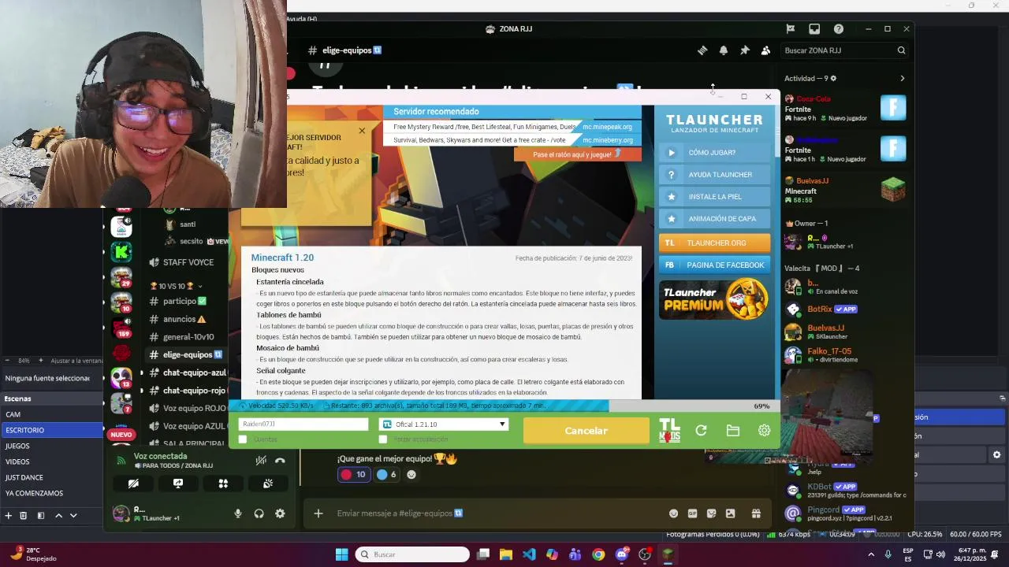Search in Buscar ZONA RJJ field
The width and height of the screenshot is (1009, 567).
click(845, 50)
